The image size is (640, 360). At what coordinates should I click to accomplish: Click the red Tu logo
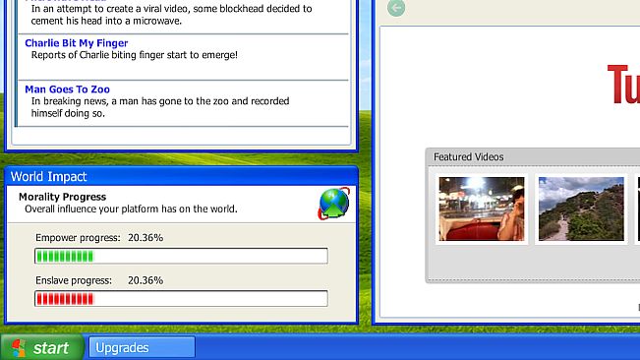tap(623, 85)
